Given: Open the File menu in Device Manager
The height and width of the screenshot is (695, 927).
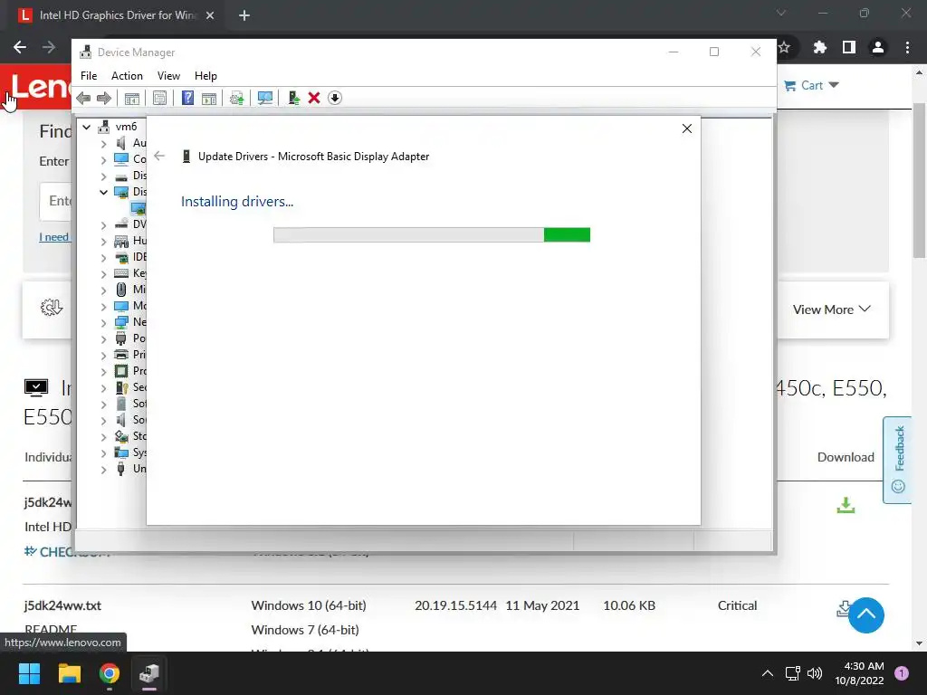Looking at the screenshot, I should pyautogui.click(x=89, y=76).
